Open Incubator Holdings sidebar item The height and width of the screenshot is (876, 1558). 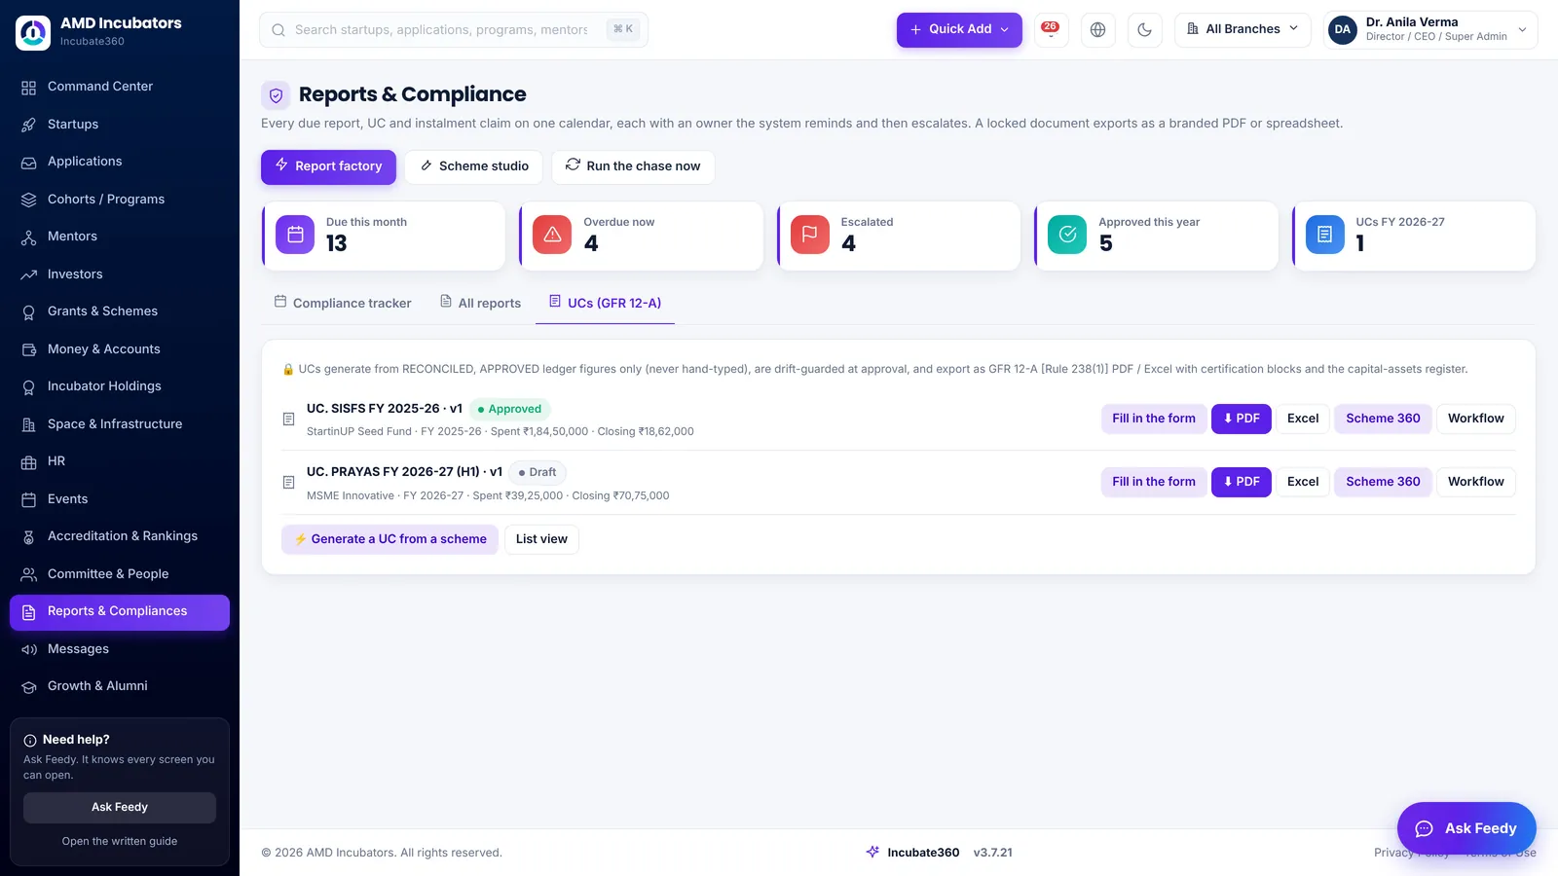tap(120, 386)
